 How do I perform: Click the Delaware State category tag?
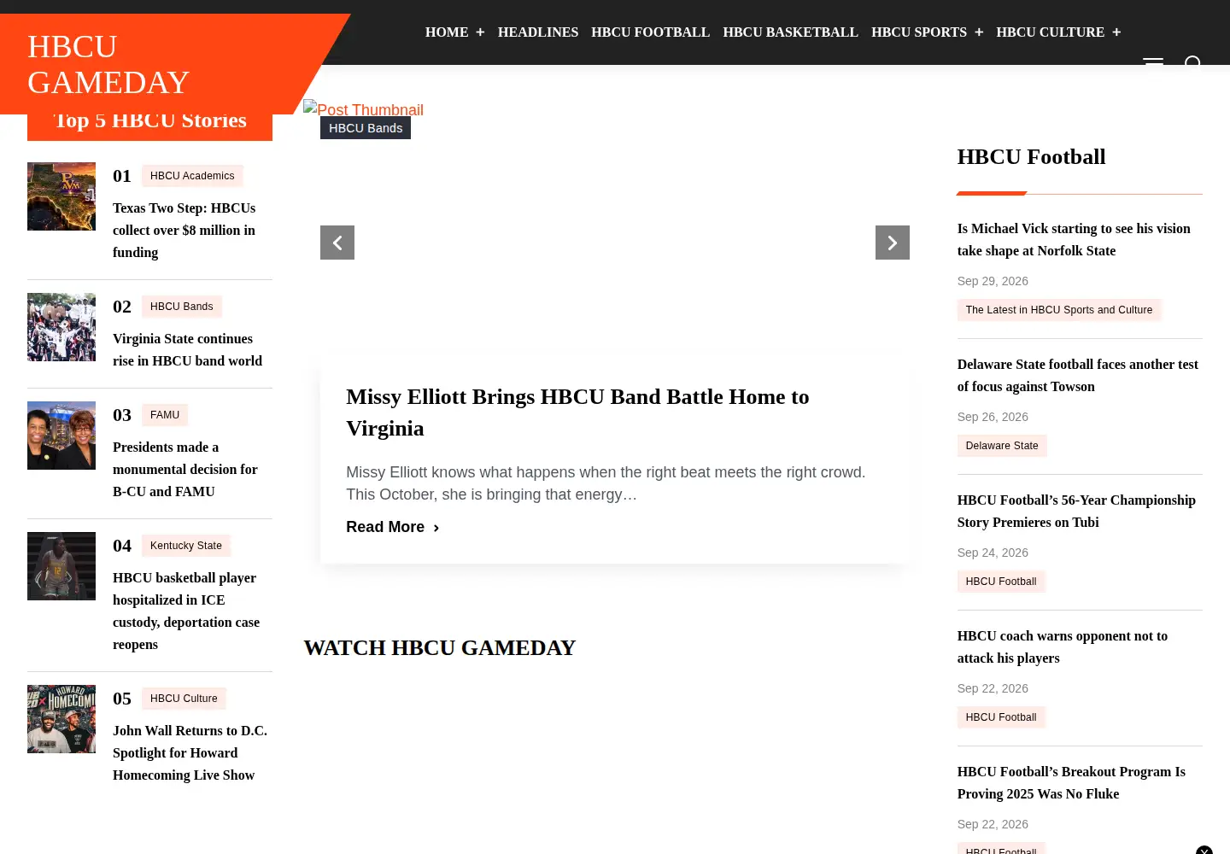[x=1002, y=446]
